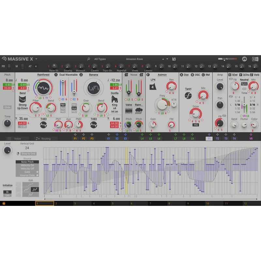Select the Rainr... noise cloud icon
This screenshot has width=261, height=261.
point(139,111)
